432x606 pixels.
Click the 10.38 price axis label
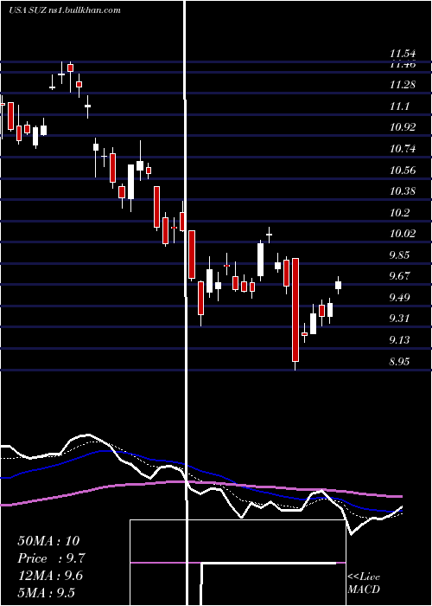coord(403,191)
